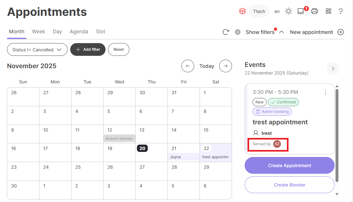Refresh the appointments calendar

[226, 32]
